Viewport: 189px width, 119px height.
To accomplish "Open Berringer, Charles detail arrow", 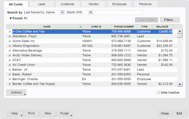I will 10,79.
